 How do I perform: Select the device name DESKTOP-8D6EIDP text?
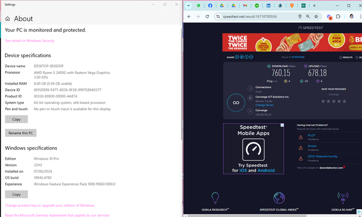pos(49,66)
